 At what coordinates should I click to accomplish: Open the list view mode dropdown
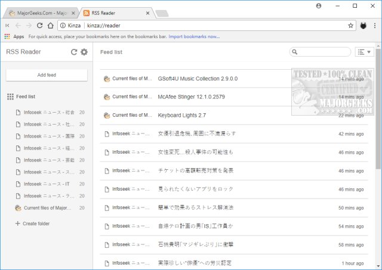pos(364,52)
